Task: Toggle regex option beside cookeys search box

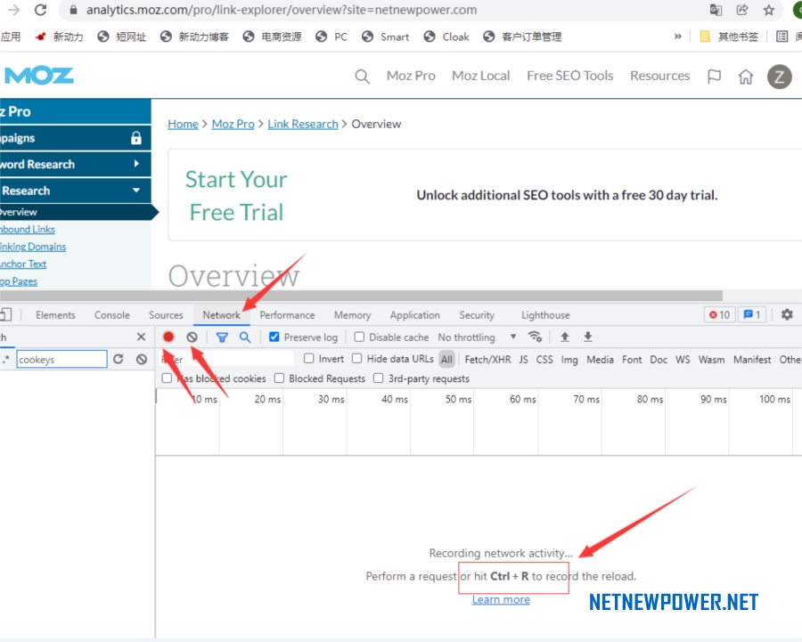Action: tap(5, 359)
